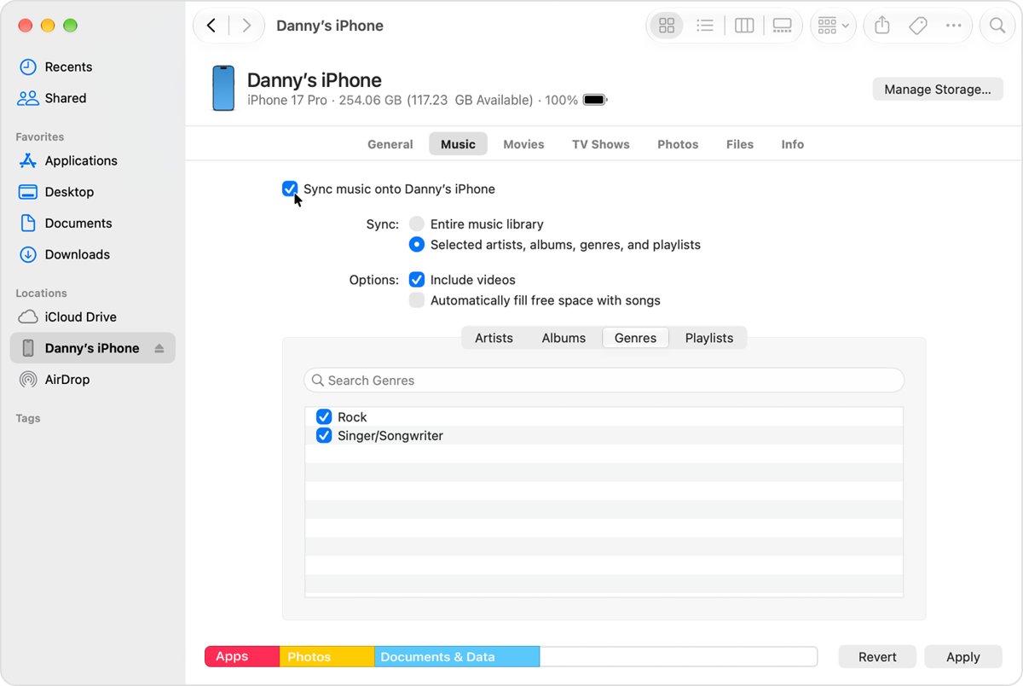Switch to the Genres segment
The width and height of the screenshot is (1023, 686).
point(636,338)
